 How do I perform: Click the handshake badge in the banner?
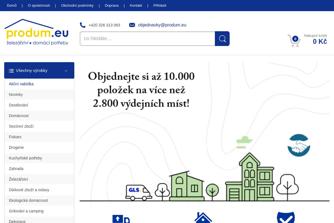coord(299,145)
